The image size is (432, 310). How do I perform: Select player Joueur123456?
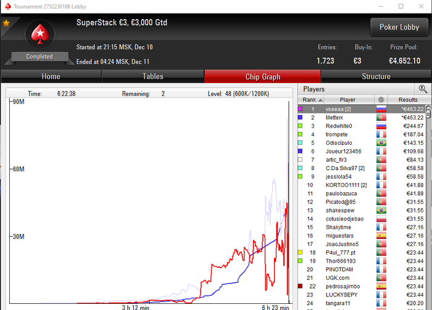coord(362,151)
